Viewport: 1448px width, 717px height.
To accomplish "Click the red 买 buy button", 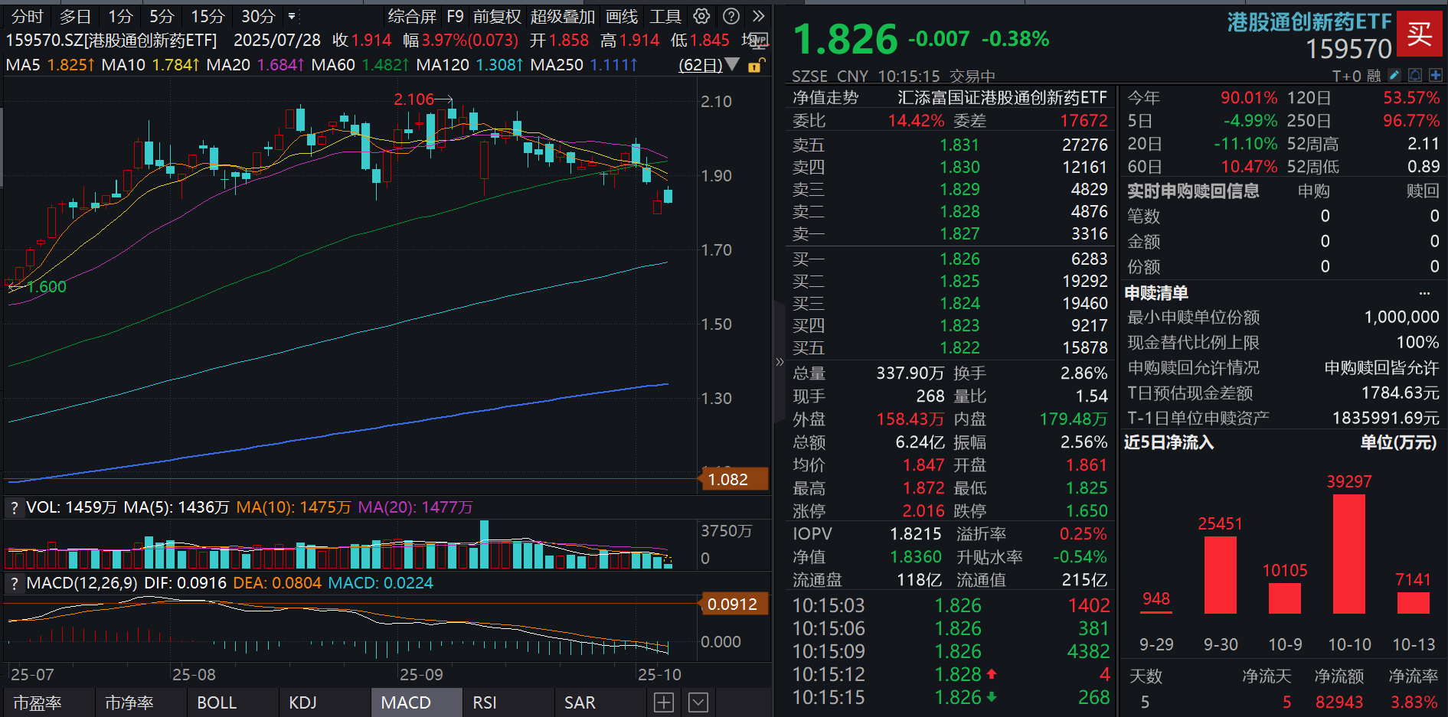I will click(1418, 34).
